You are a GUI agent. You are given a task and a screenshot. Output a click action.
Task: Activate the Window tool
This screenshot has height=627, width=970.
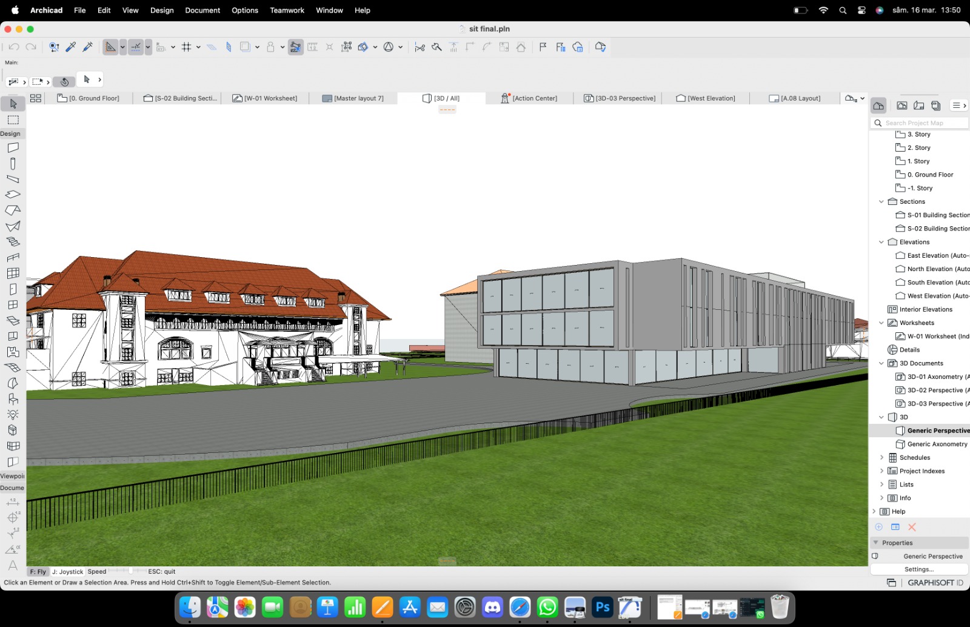click(x=13, y=305)
